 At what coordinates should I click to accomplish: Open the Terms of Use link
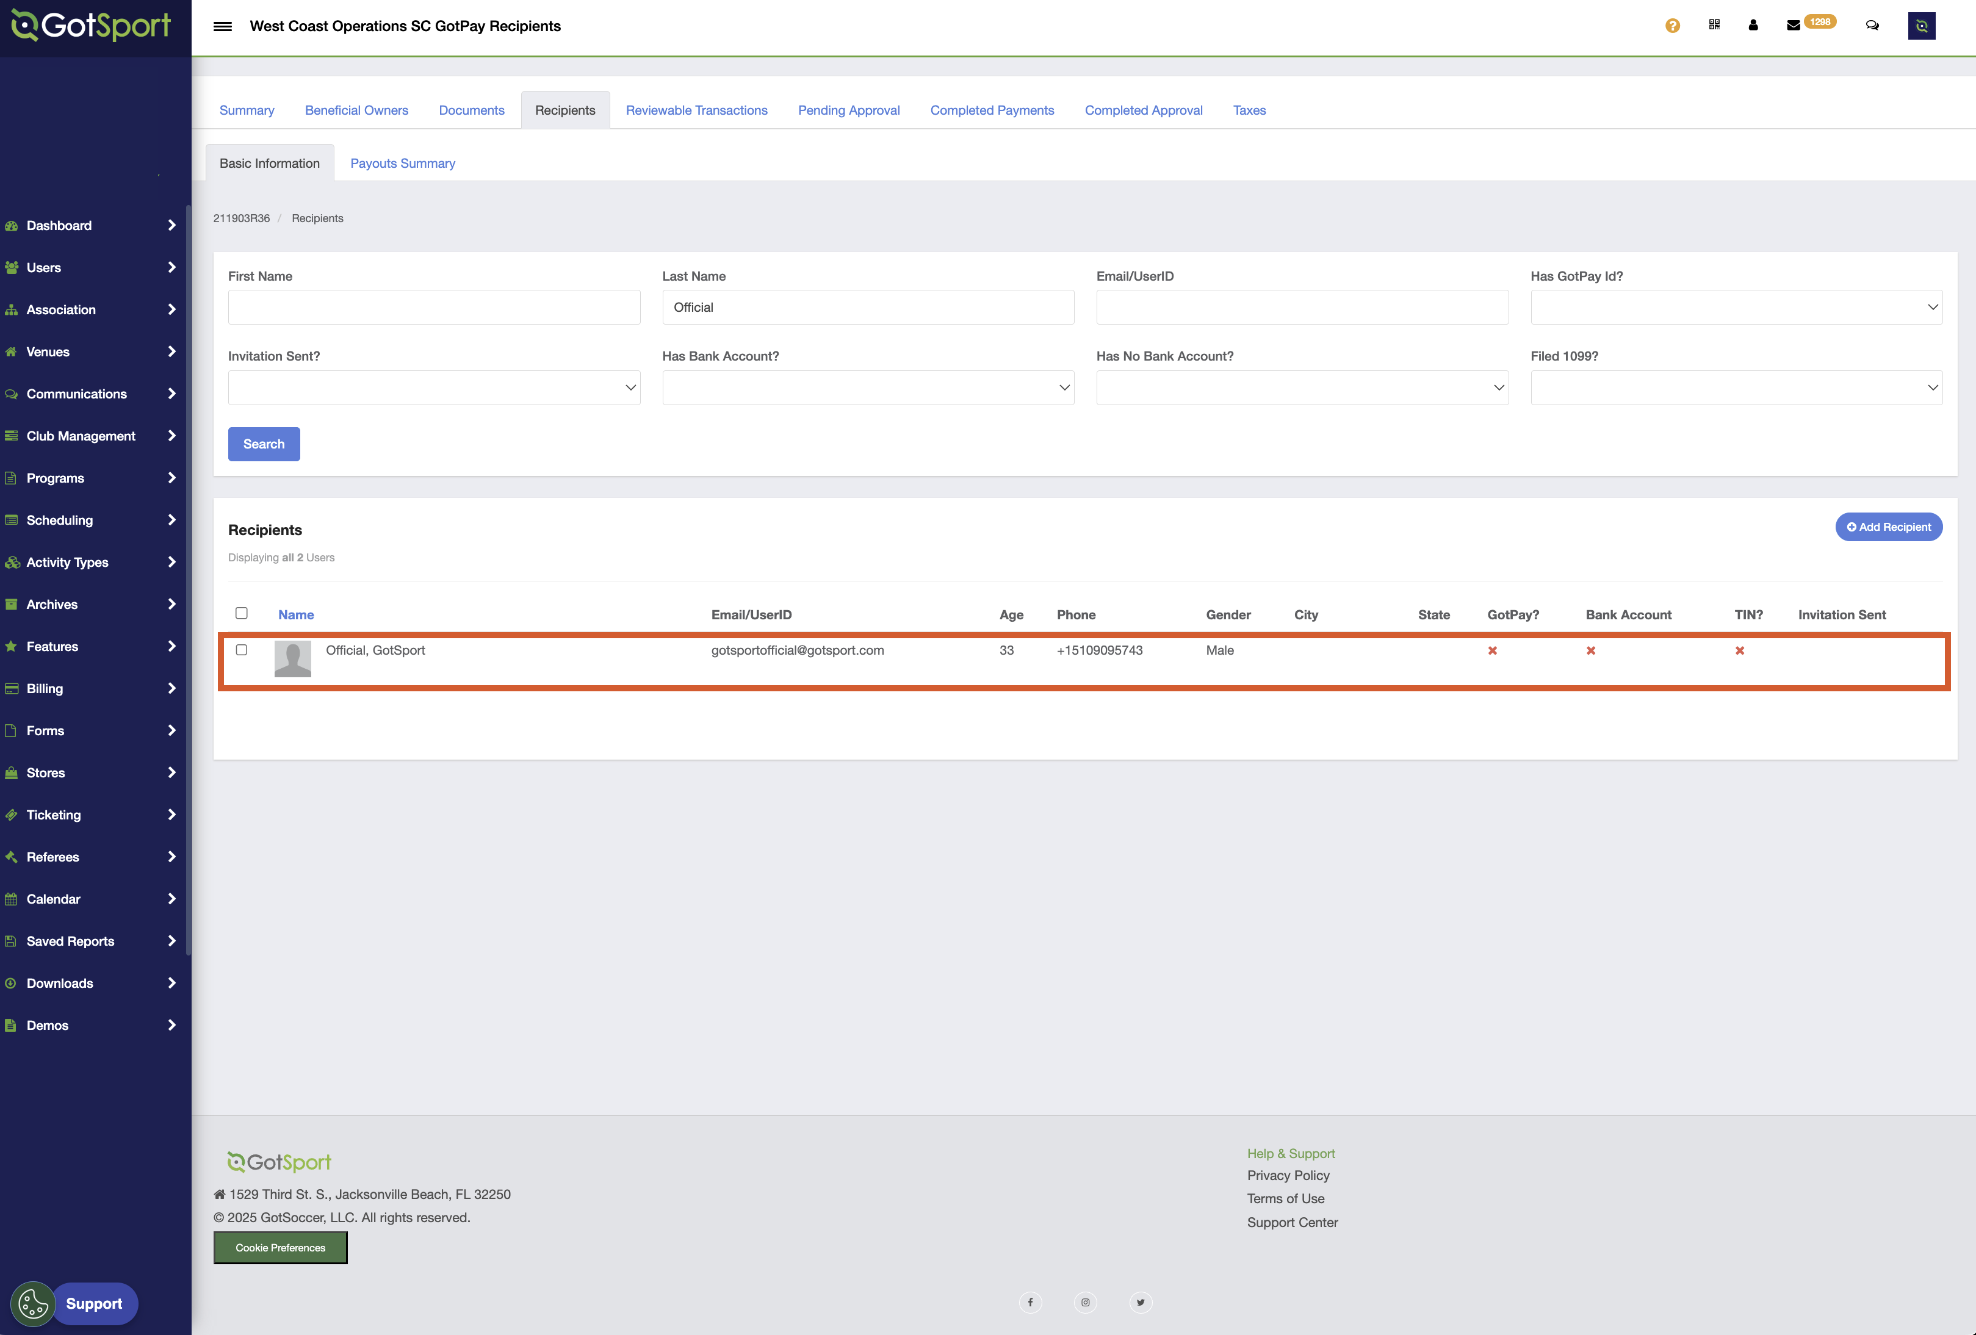point(1286,1198)
